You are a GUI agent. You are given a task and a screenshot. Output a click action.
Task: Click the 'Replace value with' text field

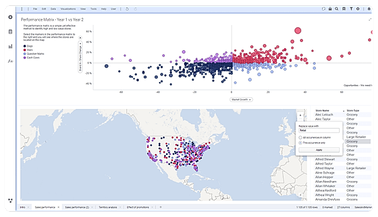coord(319,130)
